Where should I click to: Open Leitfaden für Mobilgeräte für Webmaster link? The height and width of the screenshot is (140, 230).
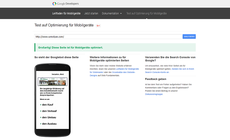click(114, 71)
